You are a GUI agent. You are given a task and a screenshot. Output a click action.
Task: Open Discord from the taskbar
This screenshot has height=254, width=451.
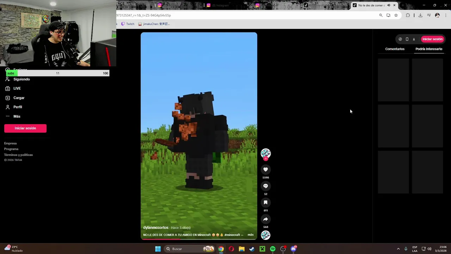tap(294, 249)
